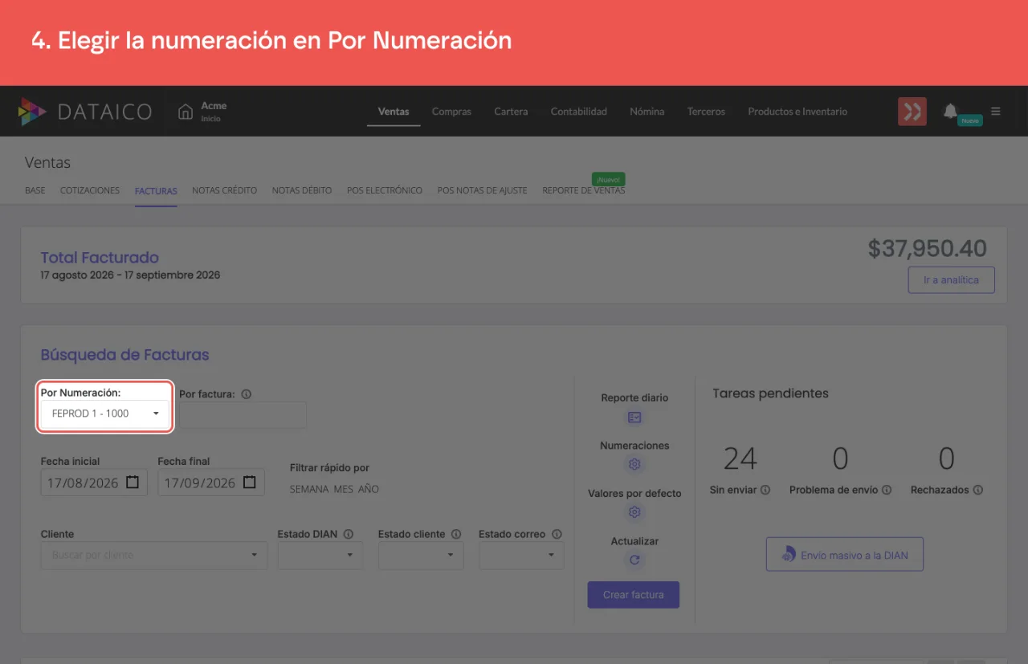The height and width of the screenshot is (664, 1028).
Task: Open the Cartera menu
Action: click(x=511, y=112)
